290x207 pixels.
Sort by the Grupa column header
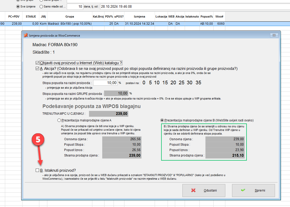pos(70,16)
